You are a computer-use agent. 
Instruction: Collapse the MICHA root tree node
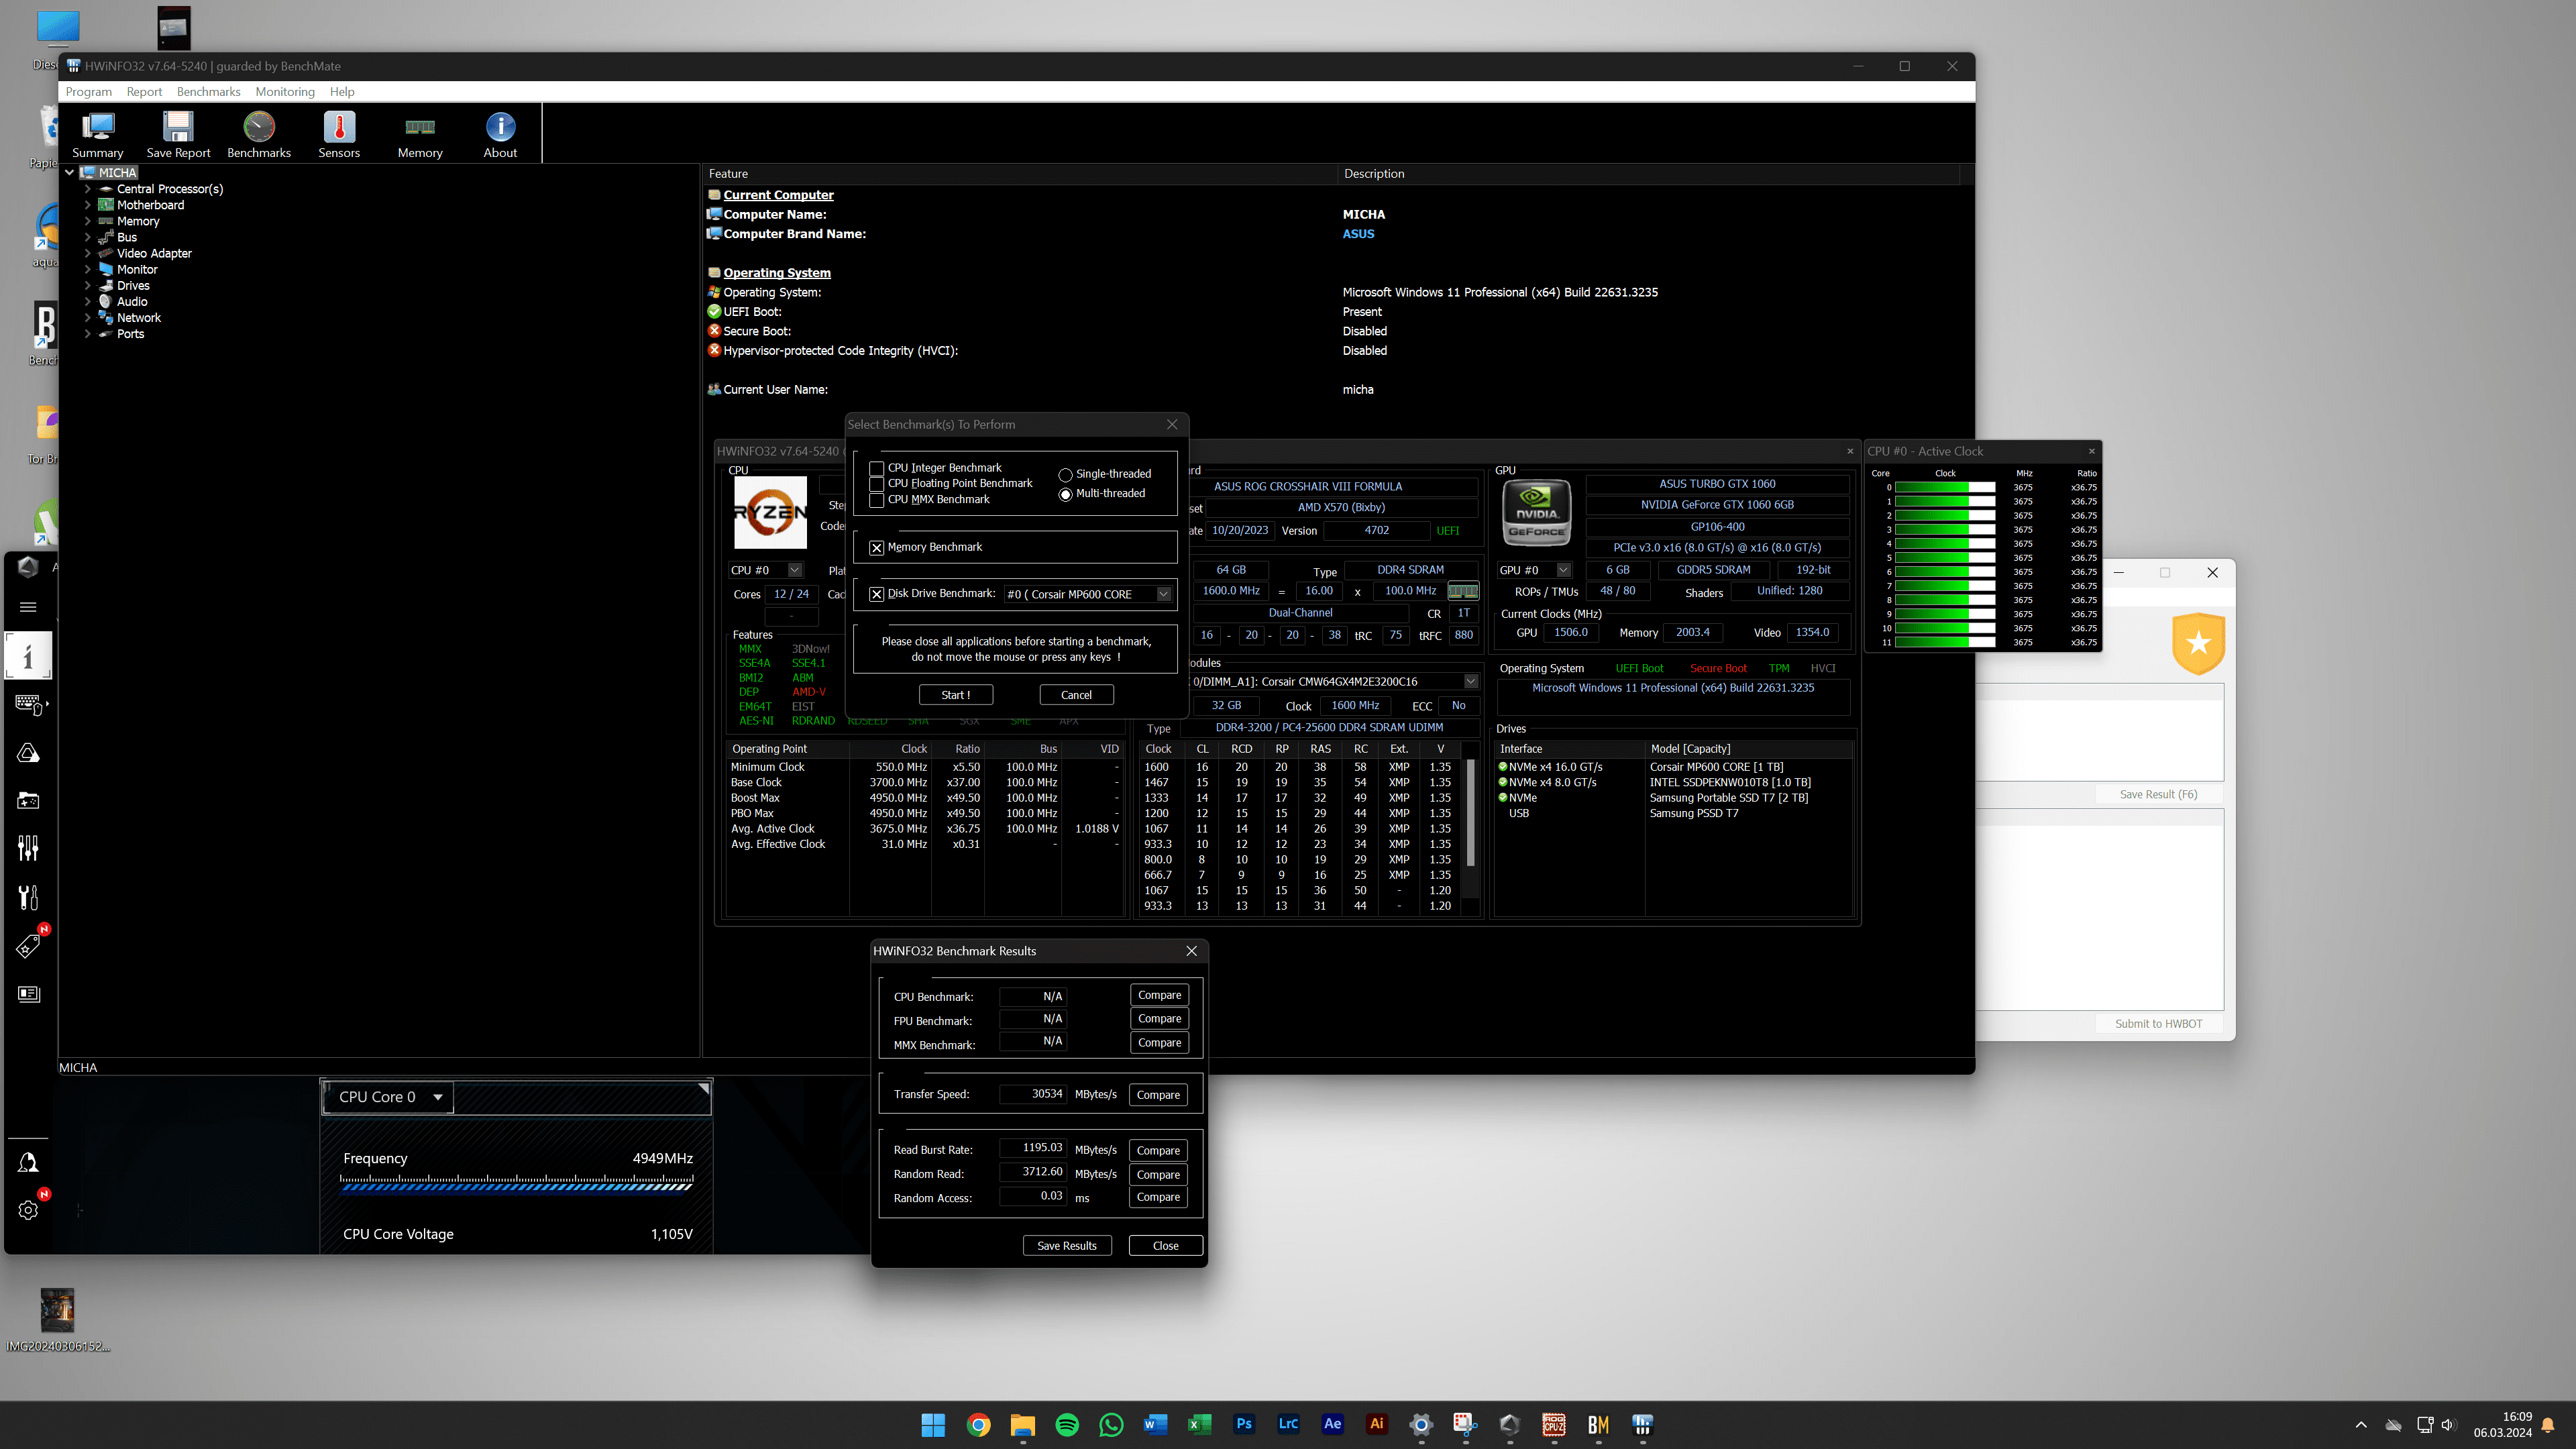69,173
